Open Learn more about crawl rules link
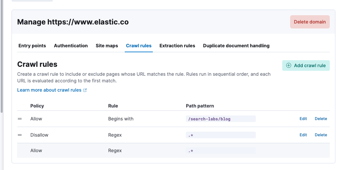 coord(49,90)
